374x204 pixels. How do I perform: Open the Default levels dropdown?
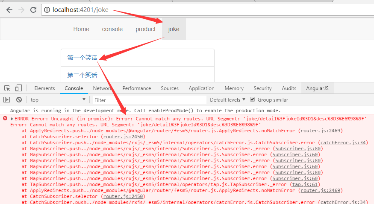227,100
